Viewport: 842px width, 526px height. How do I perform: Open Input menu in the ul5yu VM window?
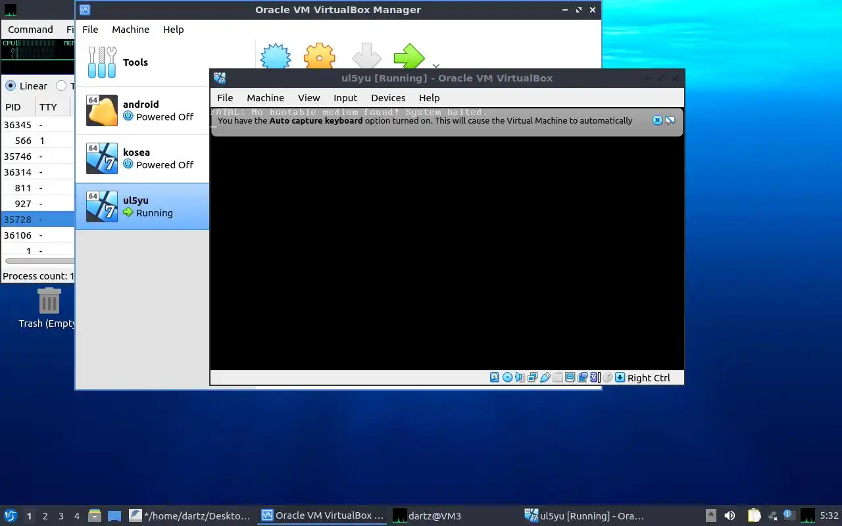tap(345, 98)
